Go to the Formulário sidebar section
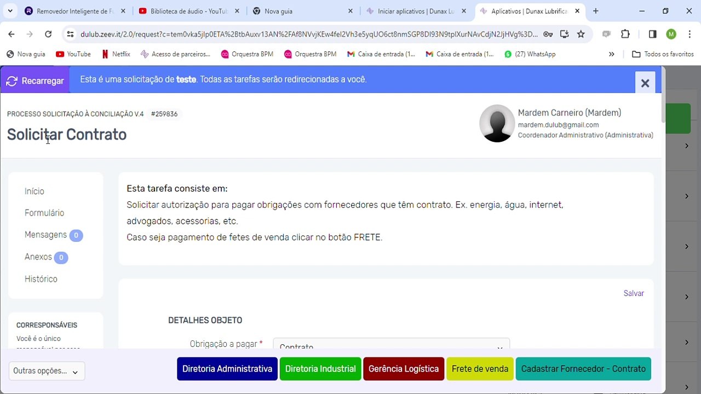 point(44,213)
